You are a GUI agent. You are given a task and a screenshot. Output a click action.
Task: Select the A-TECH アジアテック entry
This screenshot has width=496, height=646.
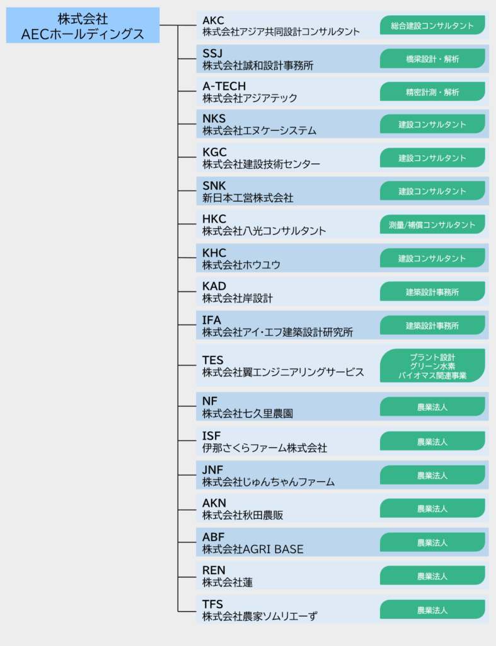(x=250, y=92)
